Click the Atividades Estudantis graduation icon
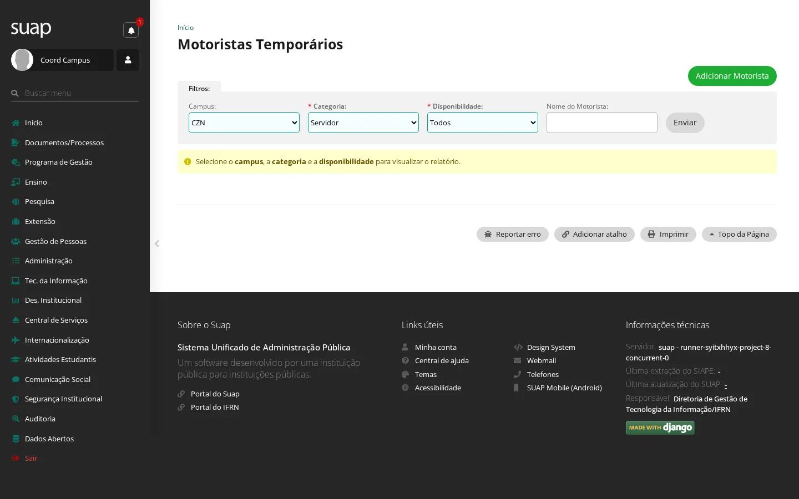 coord(16,359)
